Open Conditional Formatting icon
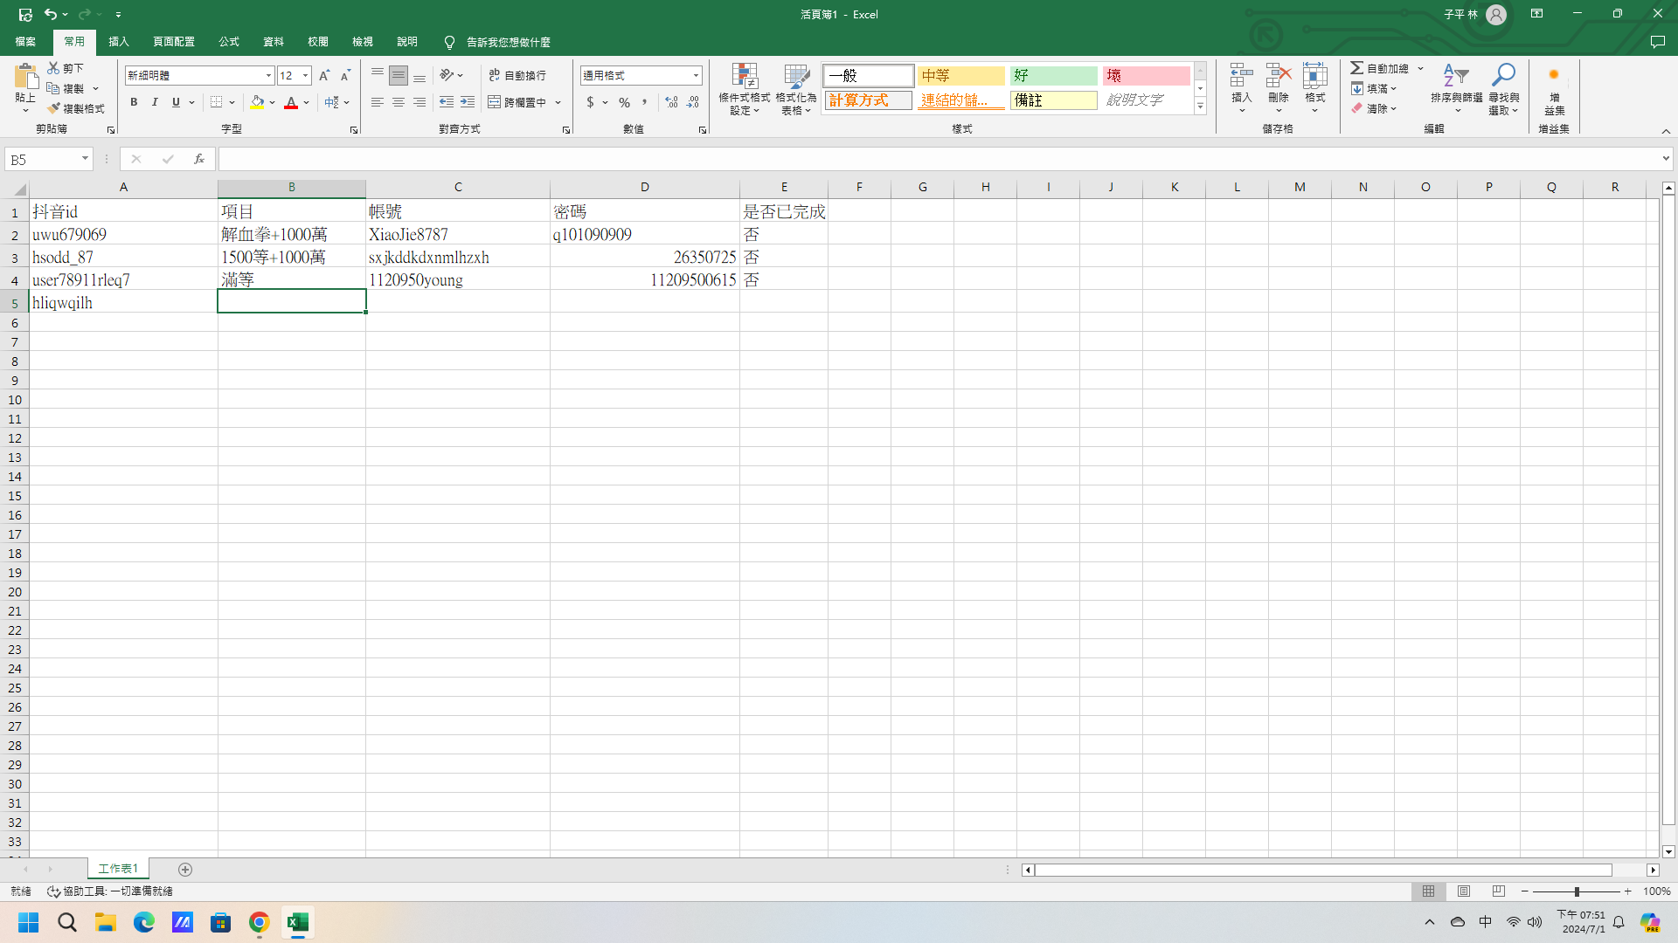The width and height of the screenshot is (1678, 943). [x=745, y=77]
